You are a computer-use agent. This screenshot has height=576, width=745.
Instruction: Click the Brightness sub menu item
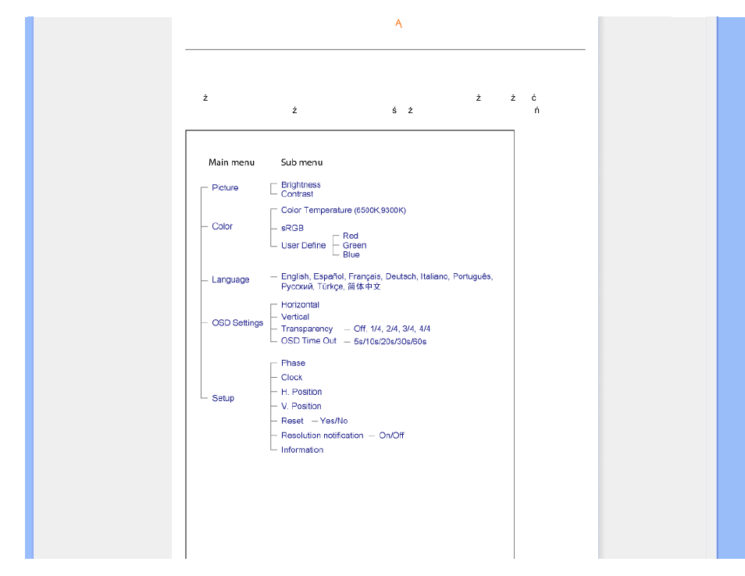click(x=301, y=185)
